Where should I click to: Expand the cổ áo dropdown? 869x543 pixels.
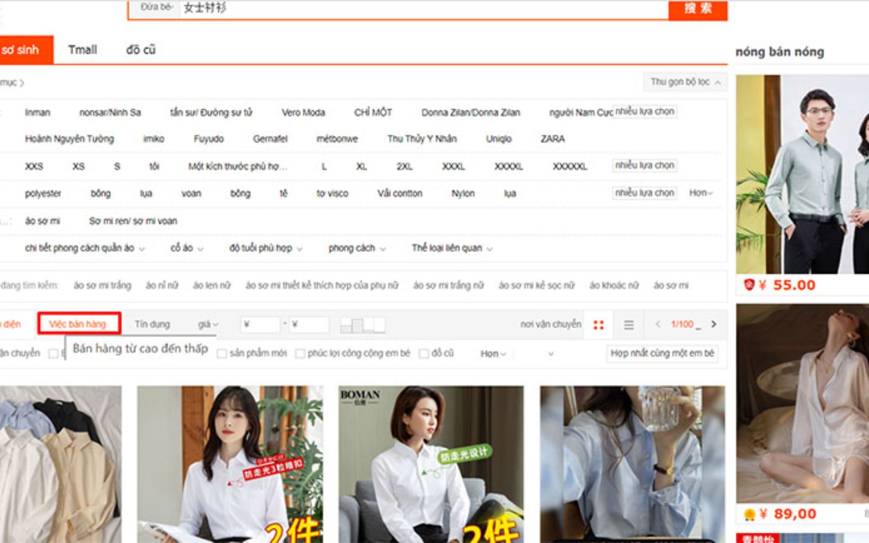coord(186,248)
